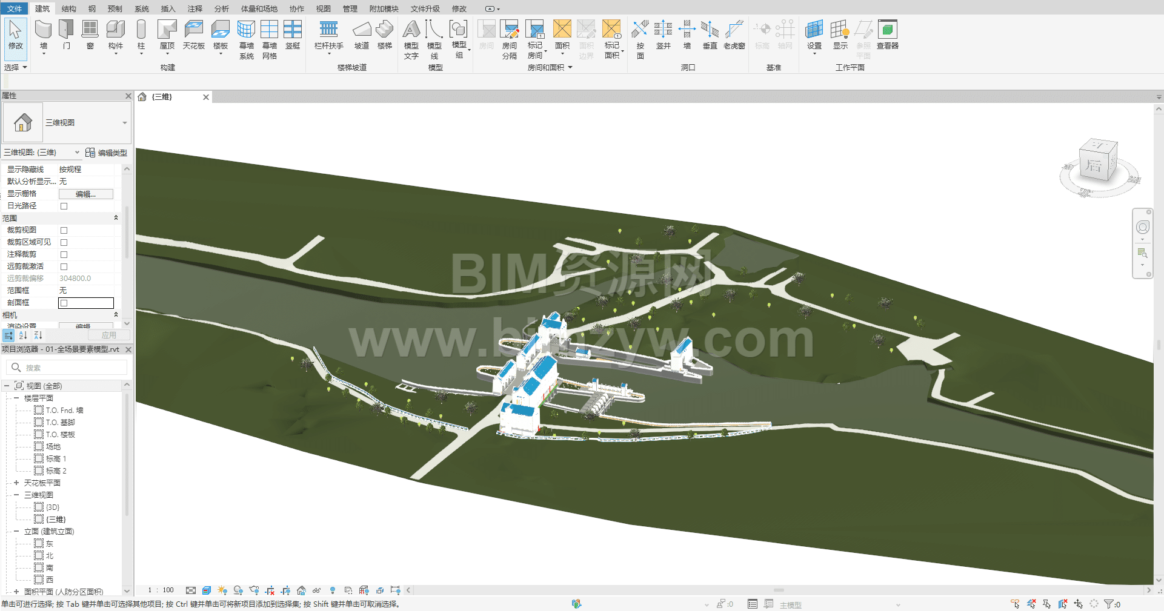Open the 3D view type selector dropdown
The height and width of the screenshot is (611, 1164).
tap(124, 123)
